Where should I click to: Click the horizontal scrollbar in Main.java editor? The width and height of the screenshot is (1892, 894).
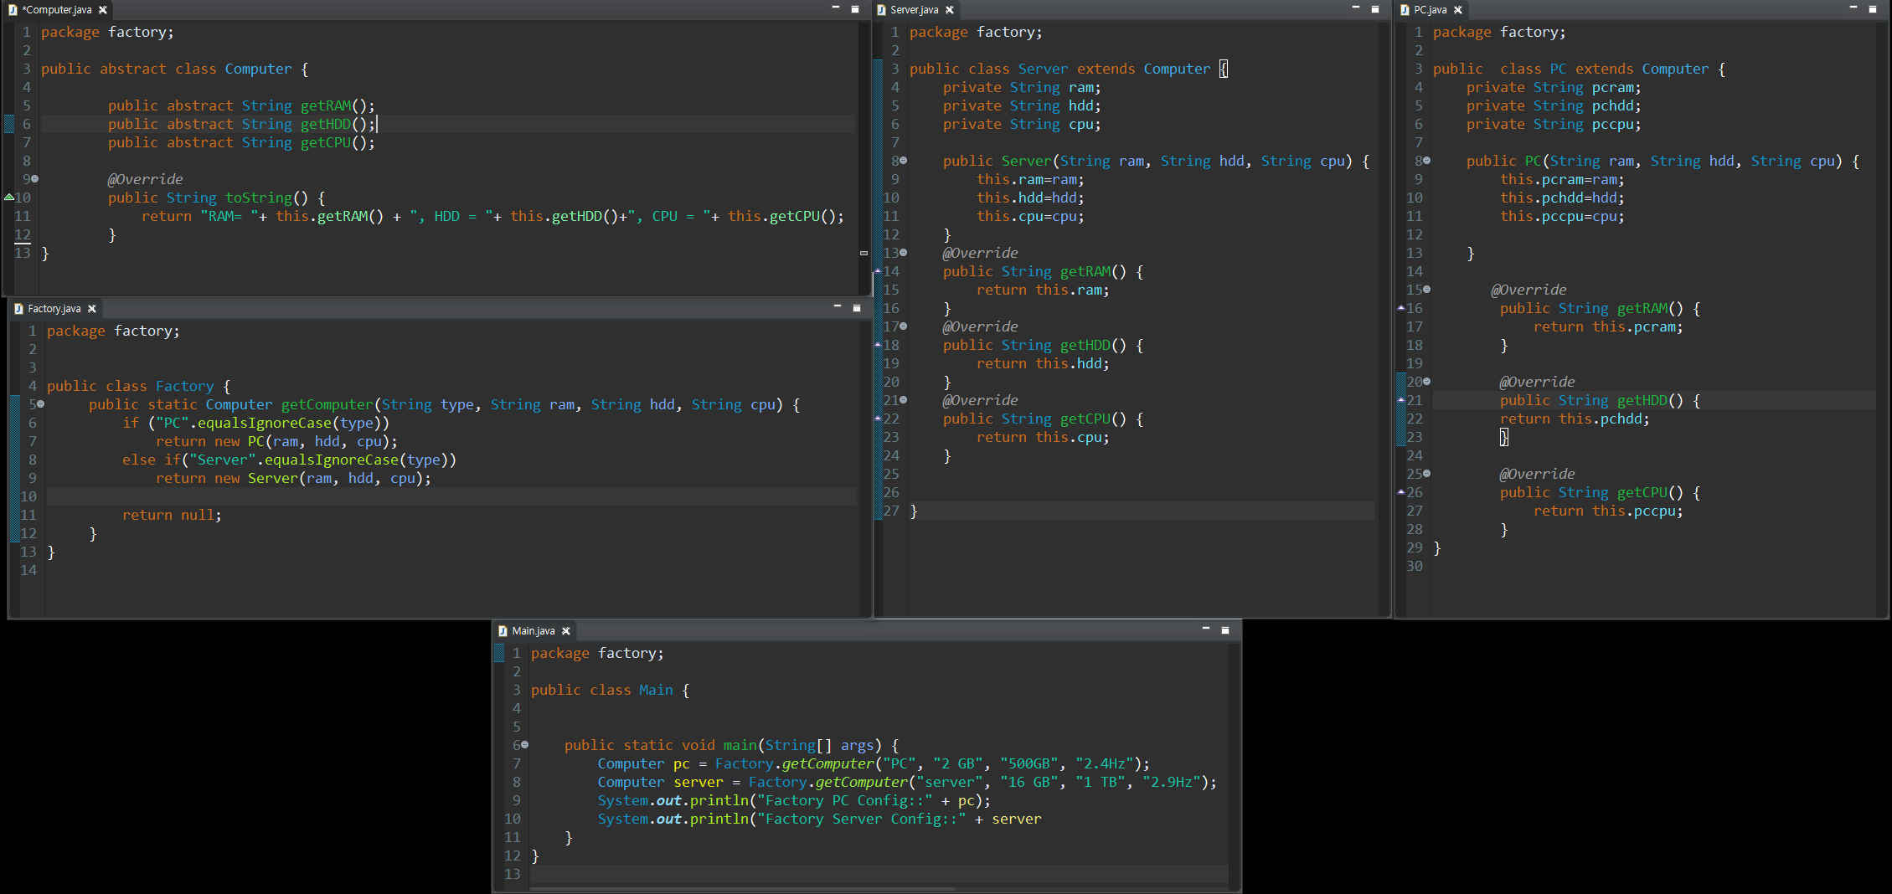coord(741,888)
